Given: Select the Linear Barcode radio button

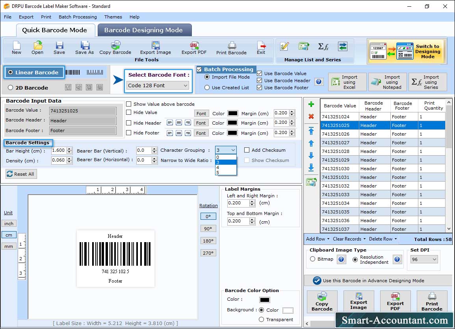Looking at the screenshot, I should [11, 72].
